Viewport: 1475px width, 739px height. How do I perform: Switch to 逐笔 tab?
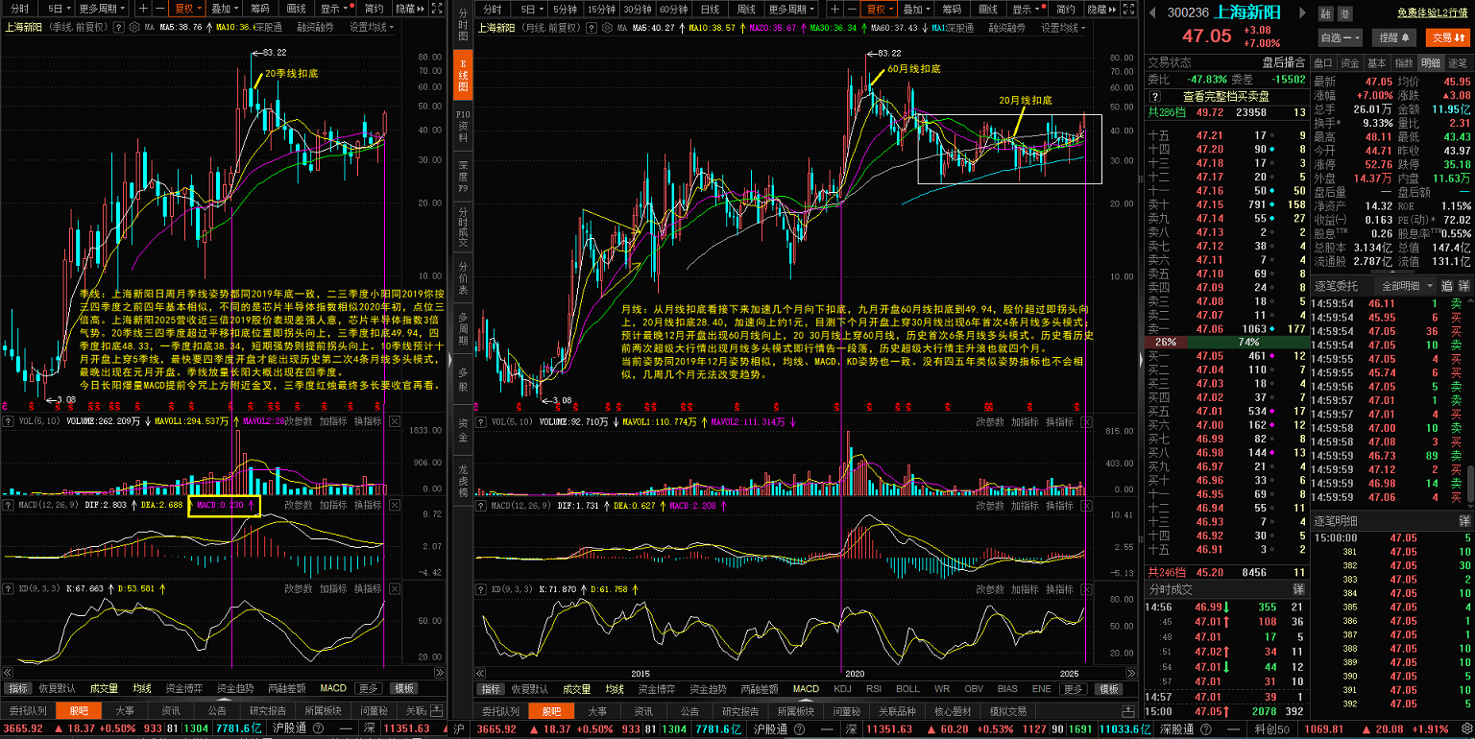(x=1458, y=62)
